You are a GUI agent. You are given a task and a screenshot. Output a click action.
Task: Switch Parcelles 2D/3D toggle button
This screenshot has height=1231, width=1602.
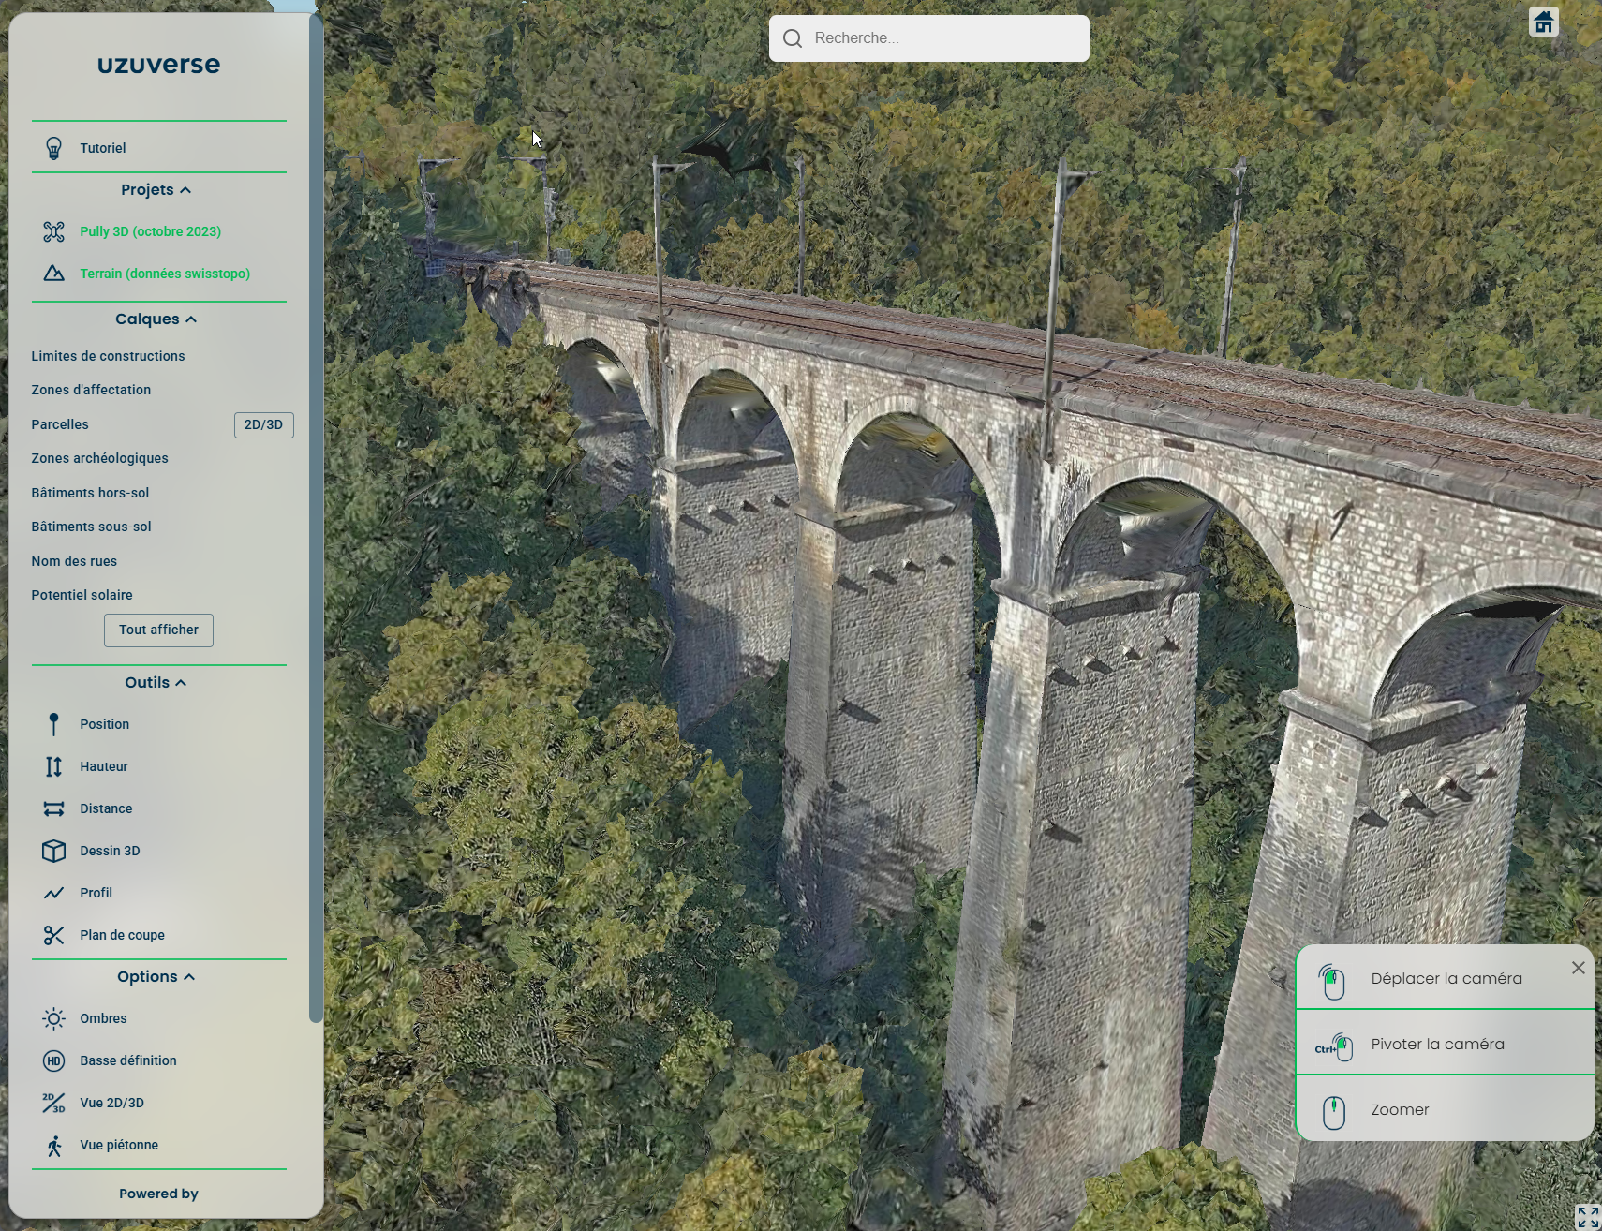pyautogui.click(x=263, y=424)
